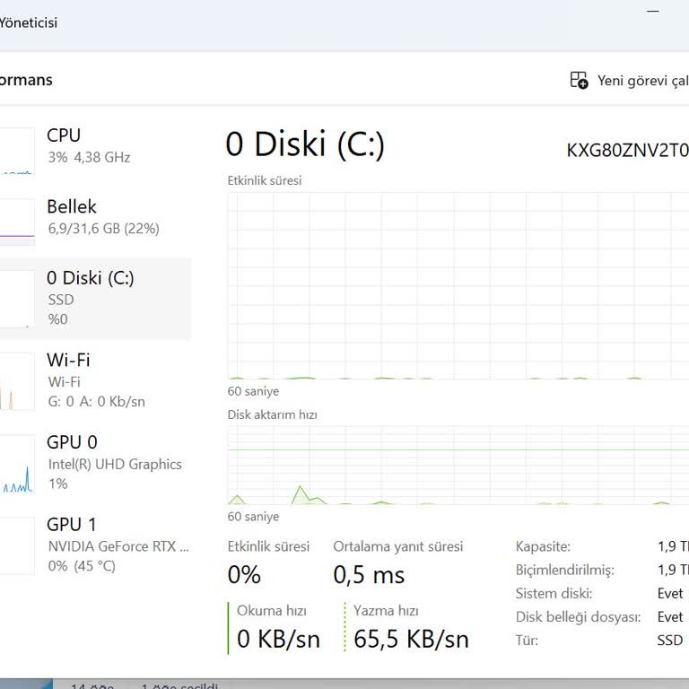Click the KXG80ZNV2T0 model name text

[x=627, y=151]
